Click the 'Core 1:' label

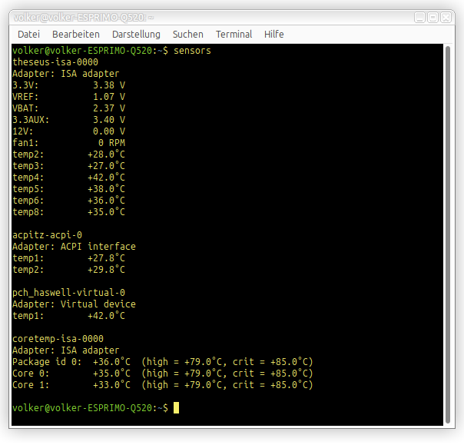tap(31, 385)
